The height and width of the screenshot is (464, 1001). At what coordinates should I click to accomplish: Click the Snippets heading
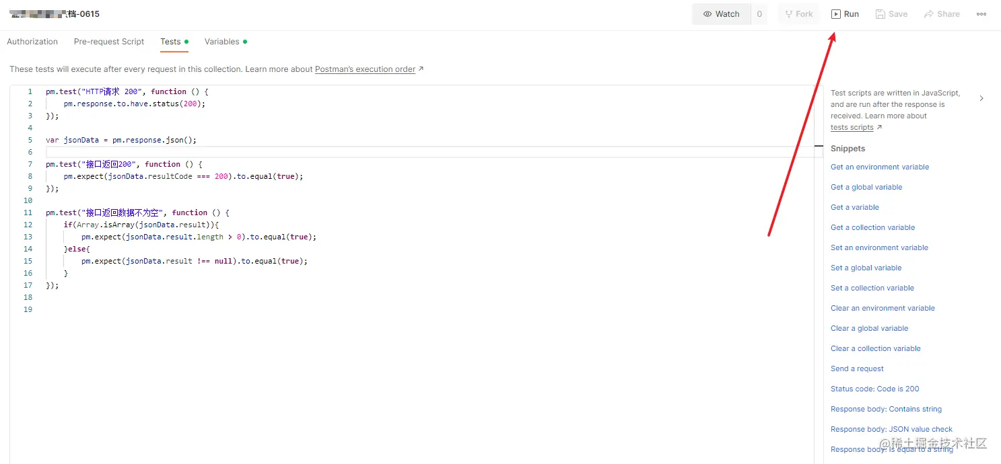pos(848,149)
